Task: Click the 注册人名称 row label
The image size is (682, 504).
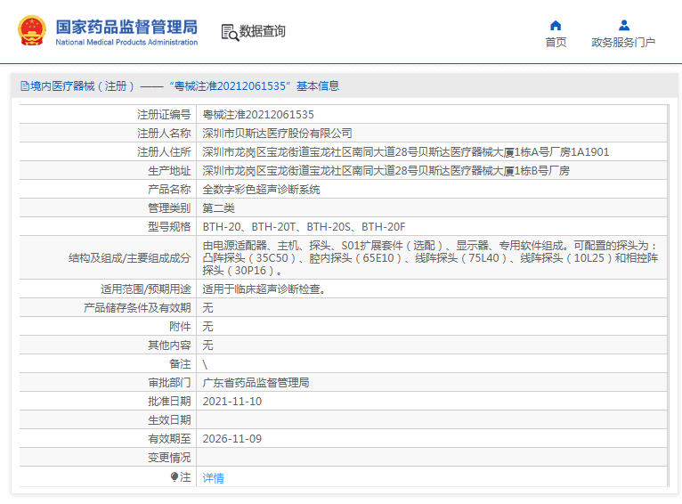Action: point(164,133)
